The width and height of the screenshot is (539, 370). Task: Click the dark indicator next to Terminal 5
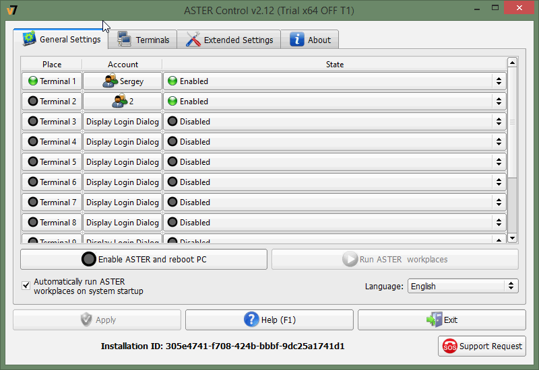point(32,161)
